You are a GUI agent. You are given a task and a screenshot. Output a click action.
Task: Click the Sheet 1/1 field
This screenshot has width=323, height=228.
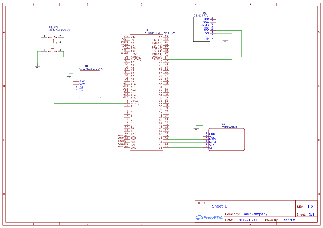point(308,214)
